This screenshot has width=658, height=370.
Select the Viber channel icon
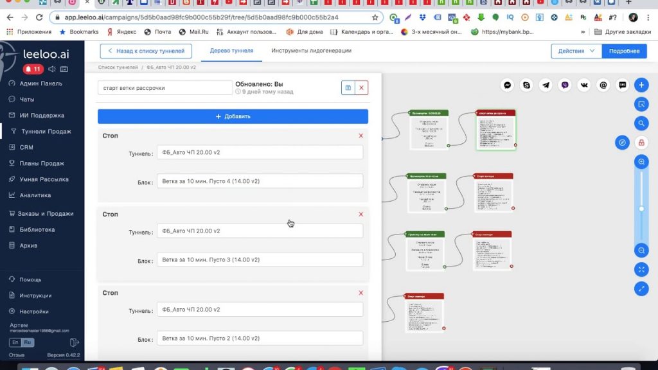pos(565,85)
